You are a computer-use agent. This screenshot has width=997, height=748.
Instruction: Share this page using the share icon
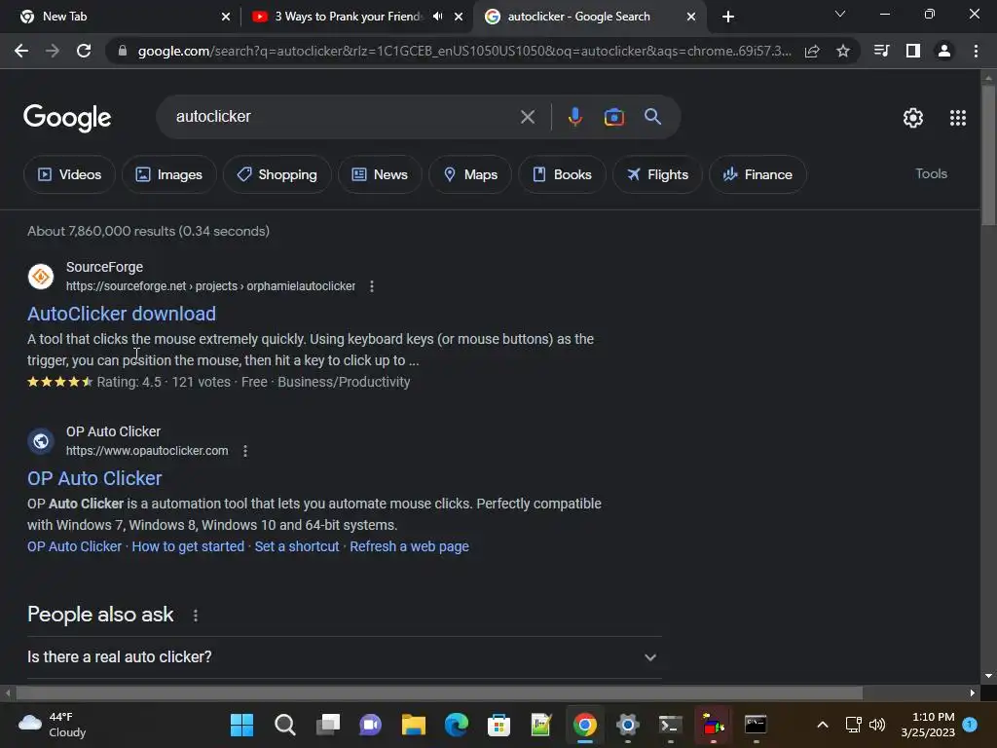812,51
